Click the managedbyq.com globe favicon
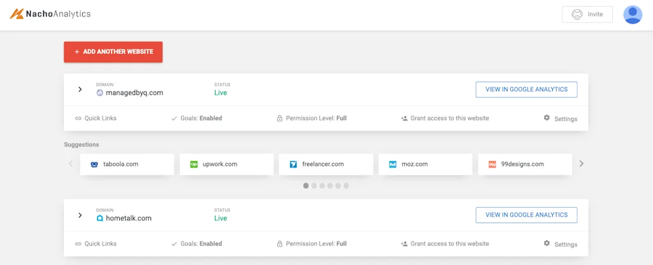 coord(99,93)
